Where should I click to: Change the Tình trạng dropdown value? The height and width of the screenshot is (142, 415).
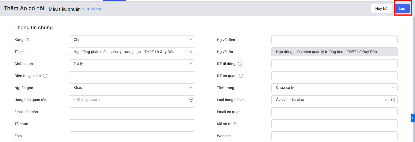[x=334, y=88]
